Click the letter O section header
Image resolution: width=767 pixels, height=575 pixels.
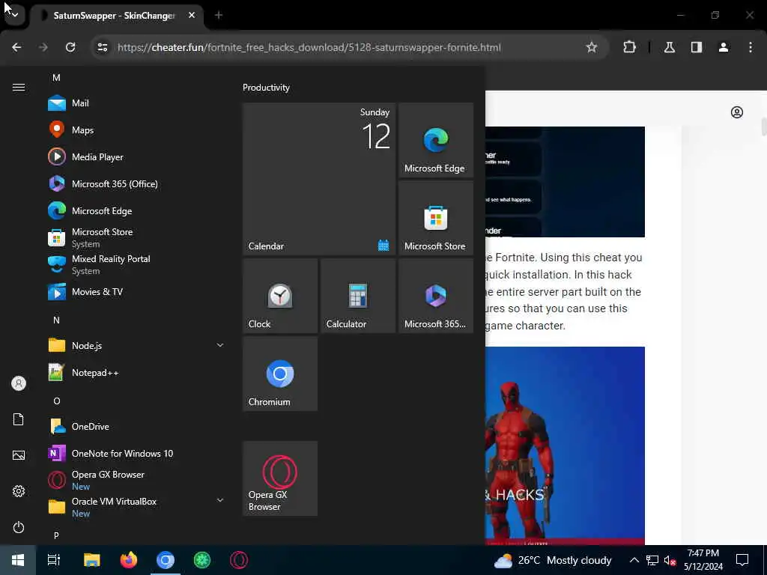[x=57, y=401]
